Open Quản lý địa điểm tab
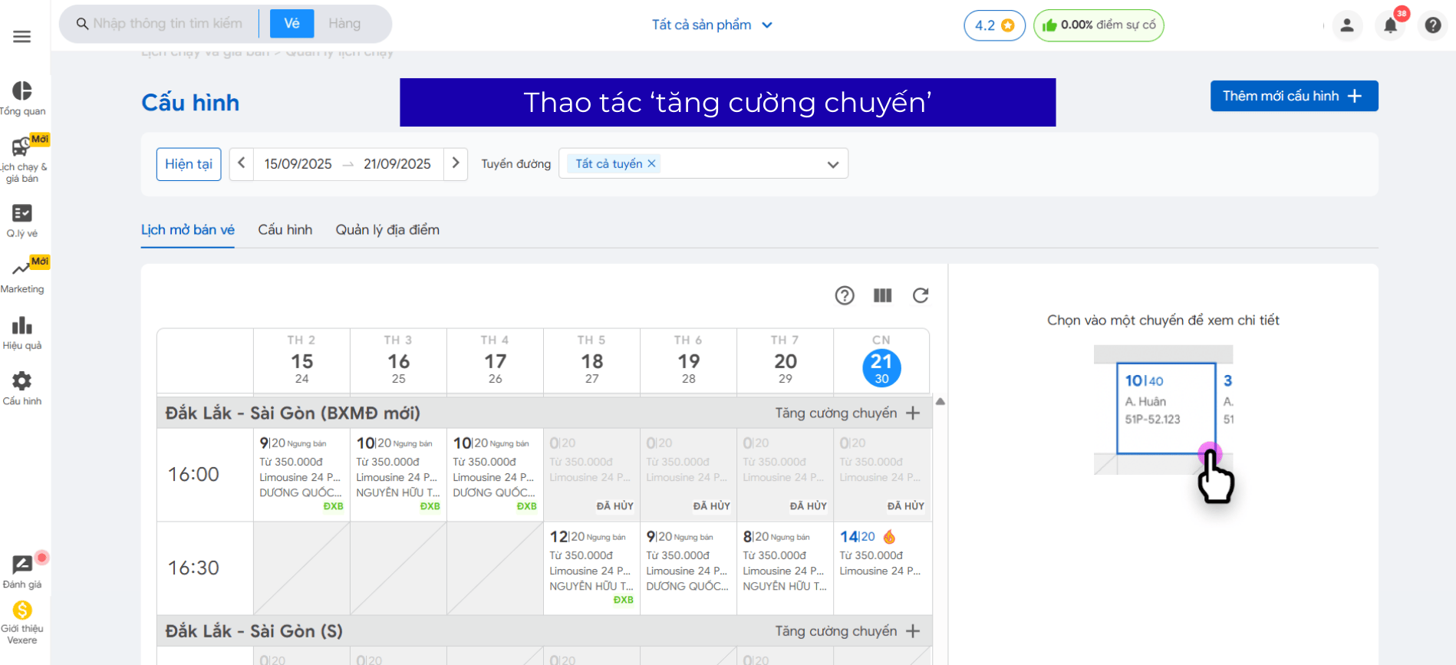The width and height of the screenshot is (1456, 665). tap(387, 230)
